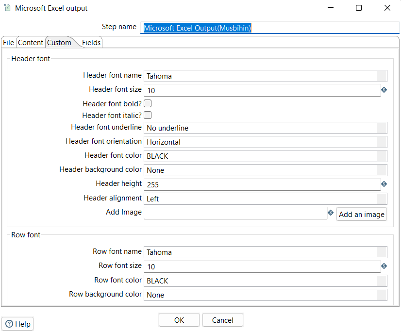Image resolution: width=401 pixels, height=332 pixels.
Task: Open the Row font name dropdown
Action: (266, 252)
